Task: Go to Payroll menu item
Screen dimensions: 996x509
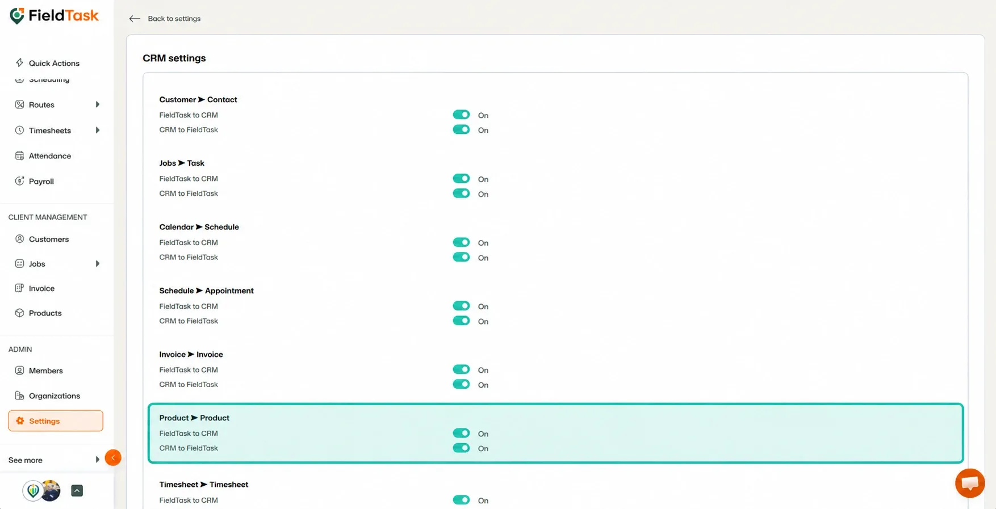Action: (41, 181)
